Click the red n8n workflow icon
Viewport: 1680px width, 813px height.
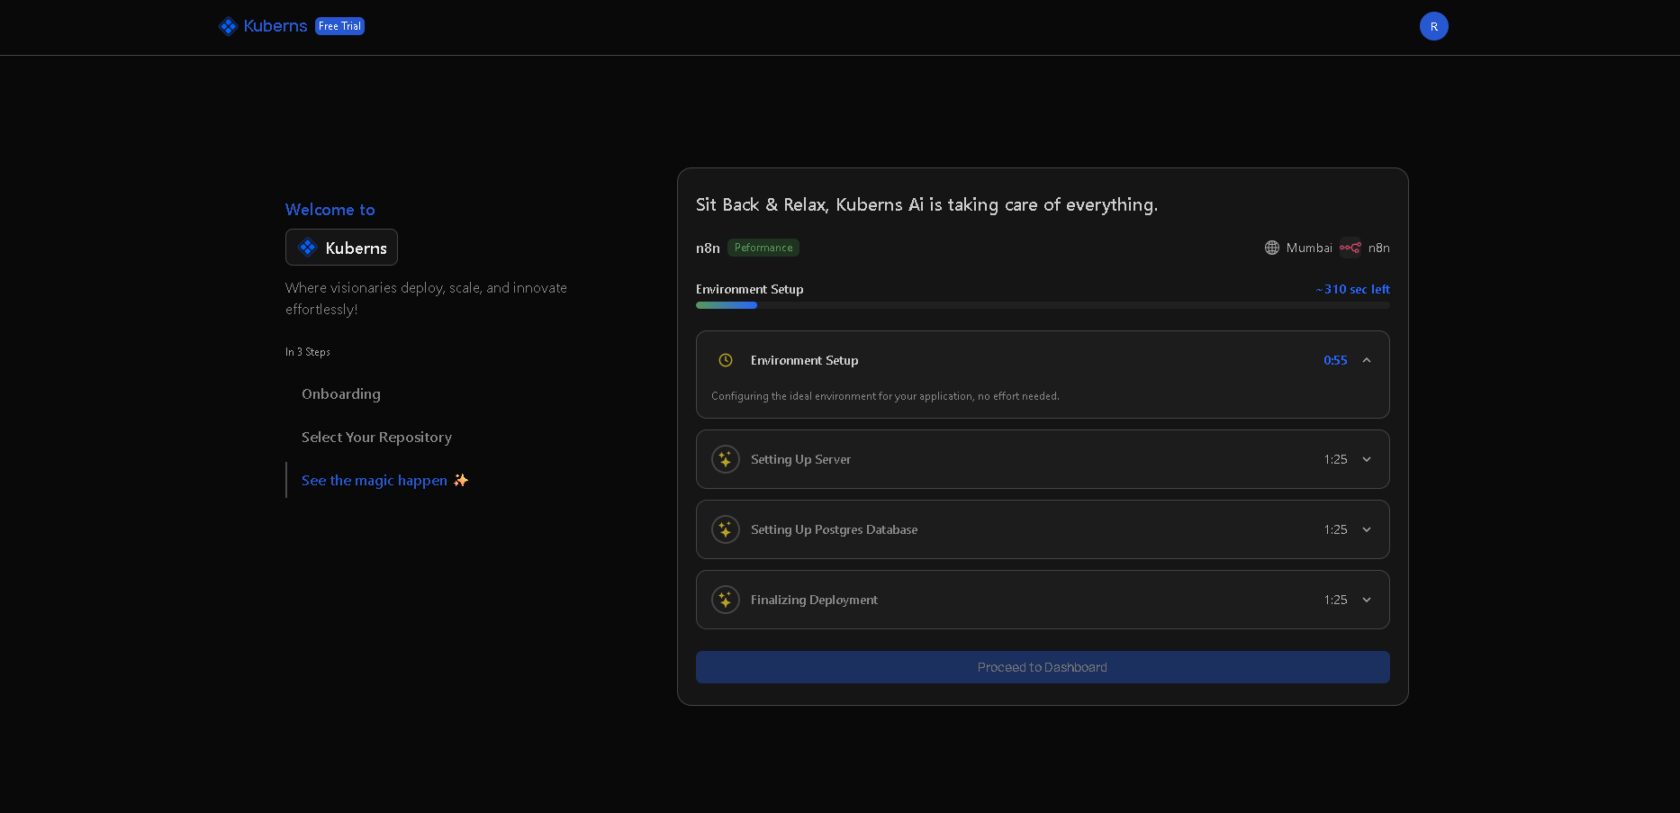(1350, 248)
